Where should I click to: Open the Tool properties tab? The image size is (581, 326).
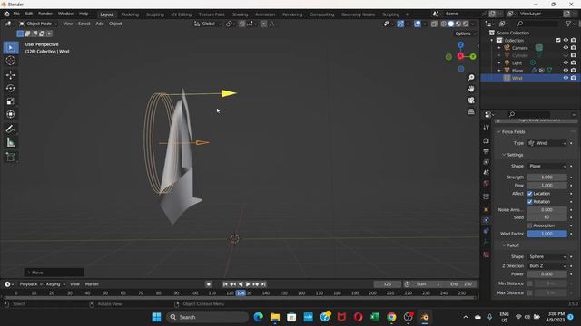[487, 128]
